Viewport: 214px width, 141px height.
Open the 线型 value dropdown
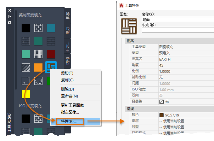[186, 127]
